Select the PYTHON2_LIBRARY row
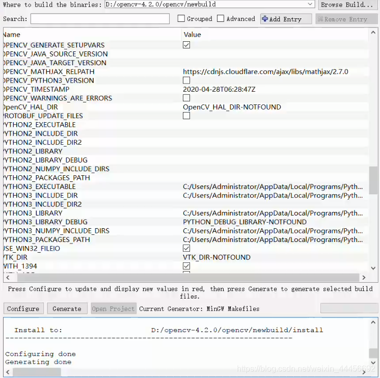The width and height of the screenshot is (380, 378). tap(186, 151)
